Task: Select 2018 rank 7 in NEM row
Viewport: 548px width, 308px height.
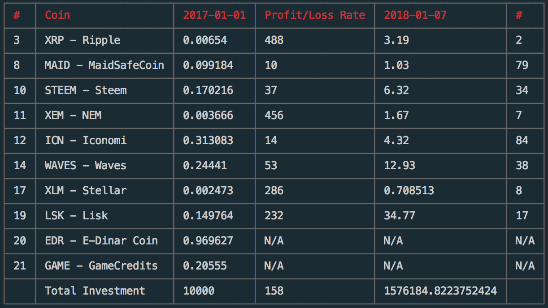Action: click(x=519, y=115)
